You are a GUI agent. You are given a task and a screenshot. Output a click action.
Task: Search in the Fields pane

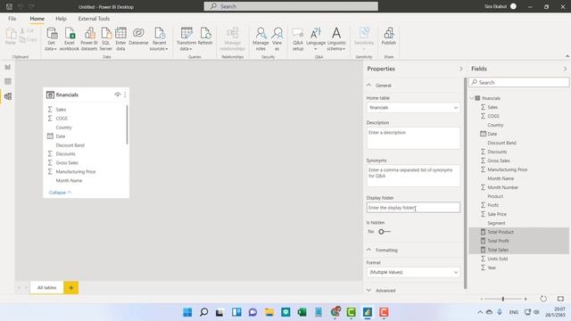point(518,83)
